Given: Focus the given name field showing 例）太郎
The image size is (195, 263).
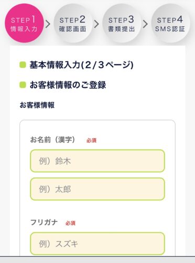Looking at the screenshot, I should pyautogui.click(x=97, y=189).
